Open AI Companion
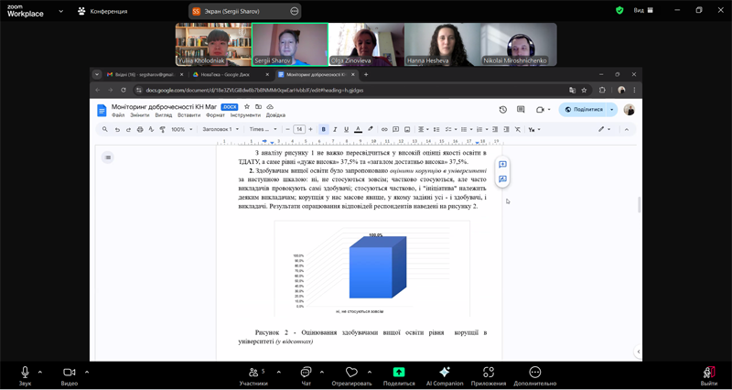Viewport: 732px width, 390px height. click(445, 373)
